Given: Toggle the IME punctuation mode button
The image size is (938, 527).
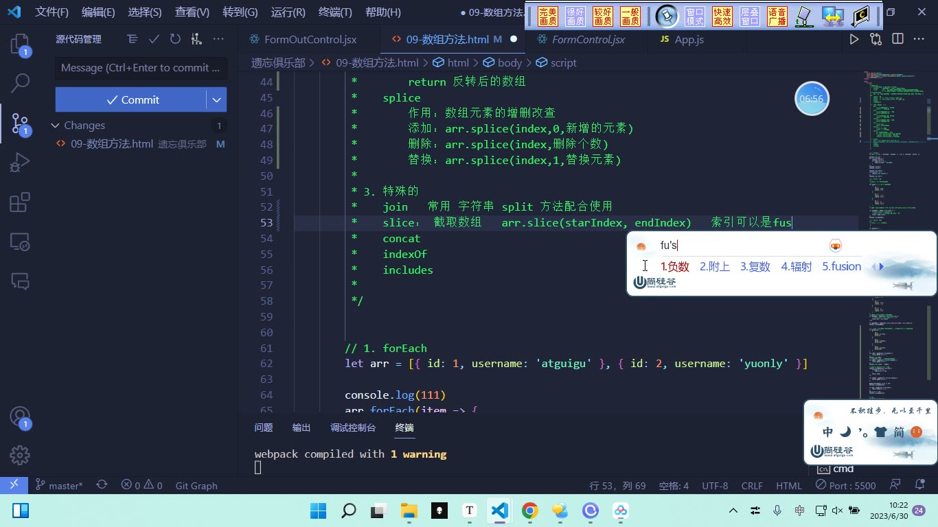Looking at the screenshot, I should (862, 432).
